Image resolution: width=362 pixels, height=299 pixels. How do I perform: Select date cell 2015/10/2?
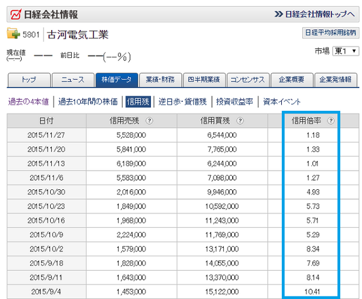tap(46, 249)
